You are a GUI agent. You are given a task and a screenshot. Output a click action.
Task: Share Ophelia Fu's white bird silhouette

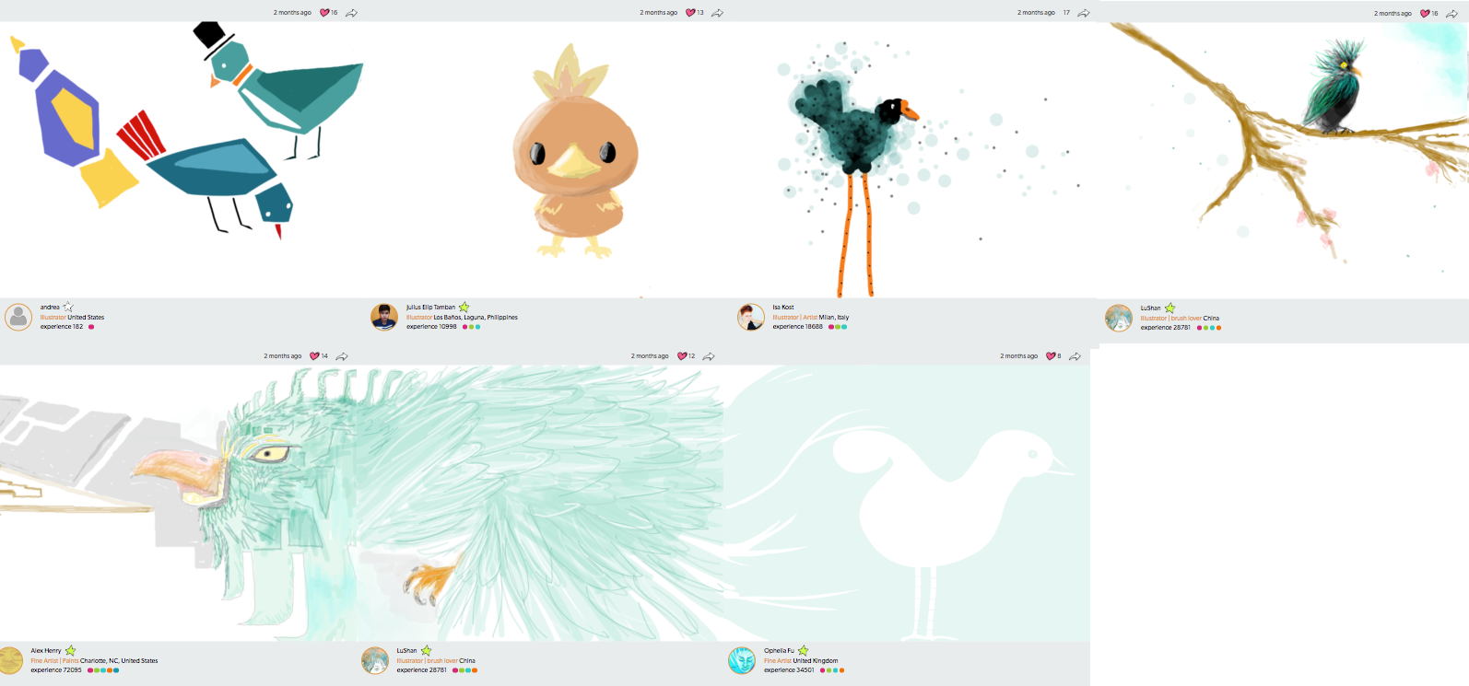[x=1075, y=356]
